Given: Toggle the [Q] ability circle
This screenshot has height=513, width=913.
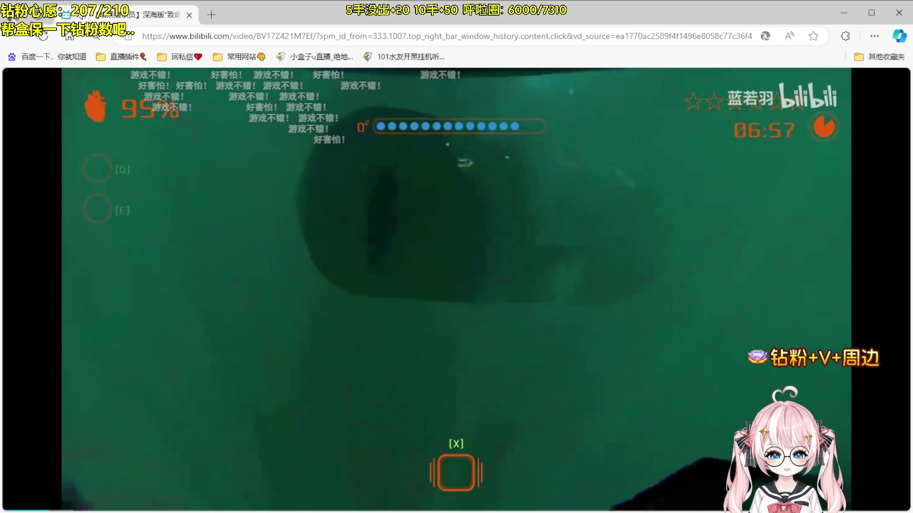Looking at the screenshot, I should pyautogui.click(x=97, y=169).
